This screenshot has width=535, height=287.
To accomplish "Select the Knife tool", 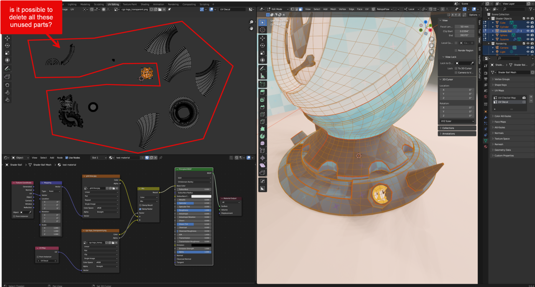I will click(x=262, y=122).
